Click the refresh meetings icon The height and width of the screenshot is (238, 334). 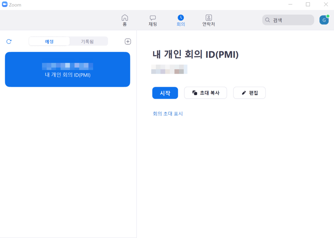pyautogui.click(x=9, y=41)
